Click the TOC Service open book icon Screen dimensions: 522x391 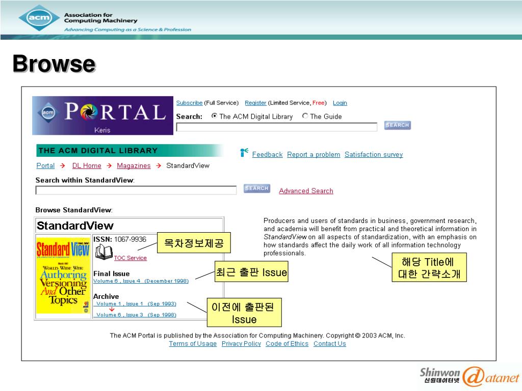(103, 253)
